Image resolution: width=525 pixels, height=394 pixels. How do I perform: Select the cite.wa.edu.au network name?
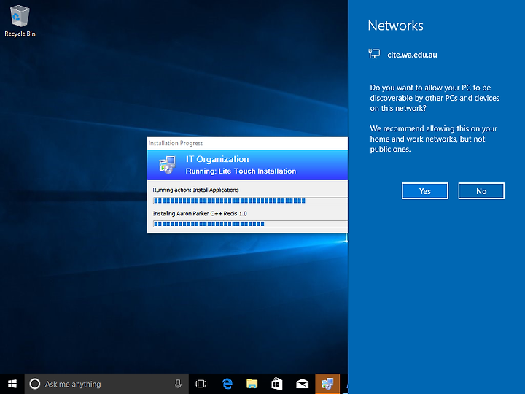412,55
